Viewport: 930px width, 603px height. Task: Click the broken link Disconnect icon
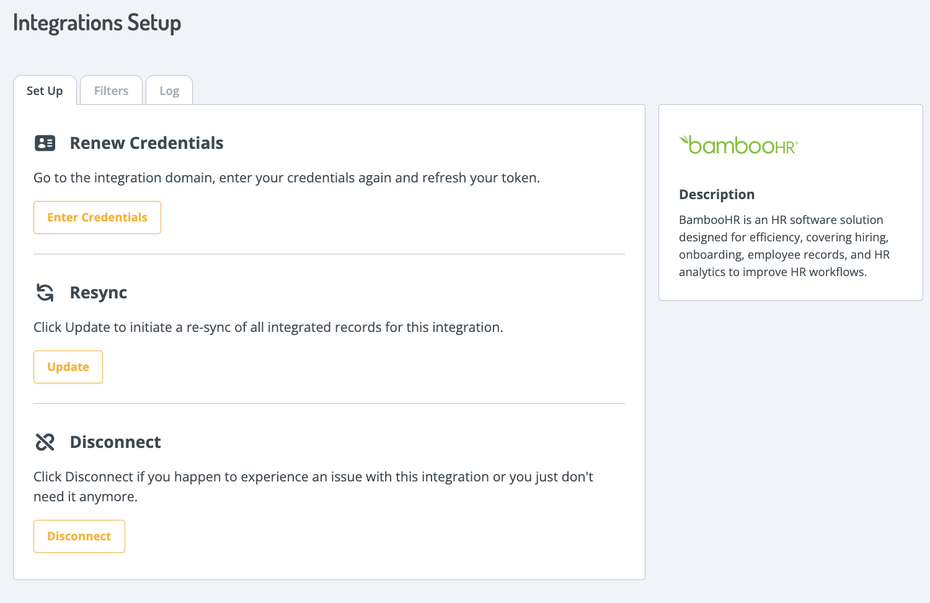[x=45, y=442]
